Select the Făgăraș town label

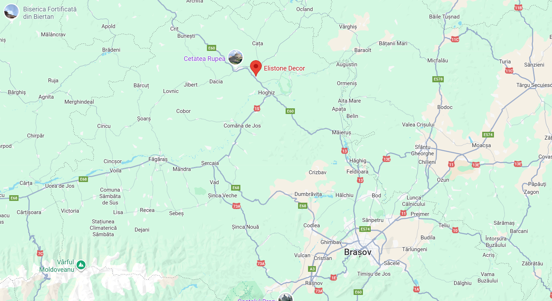tap(158, 159)
